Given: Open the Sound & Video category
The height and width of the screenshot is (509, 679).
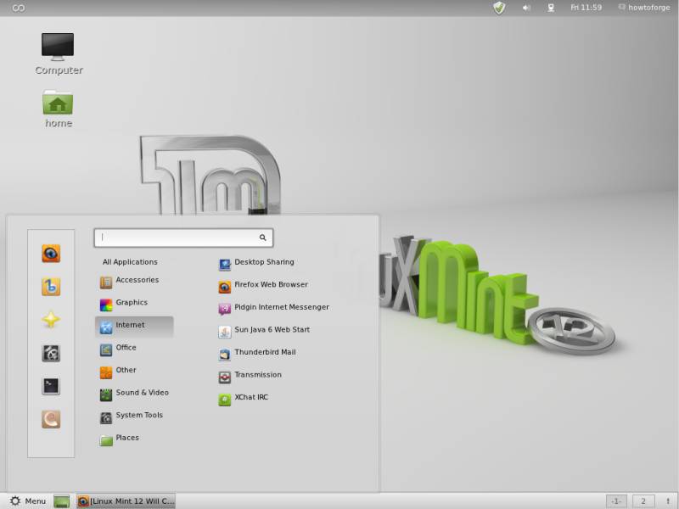Looking at the screenshot, I should (134, 394).
